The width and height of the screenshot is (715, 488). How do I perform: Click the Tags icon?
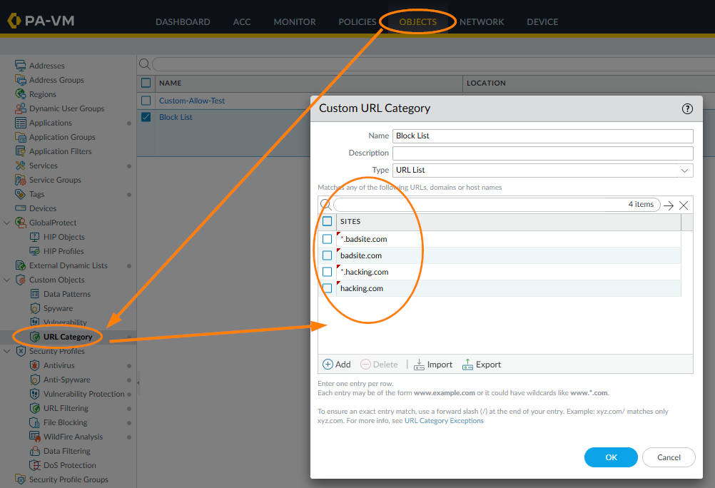(x=20, y=194)
